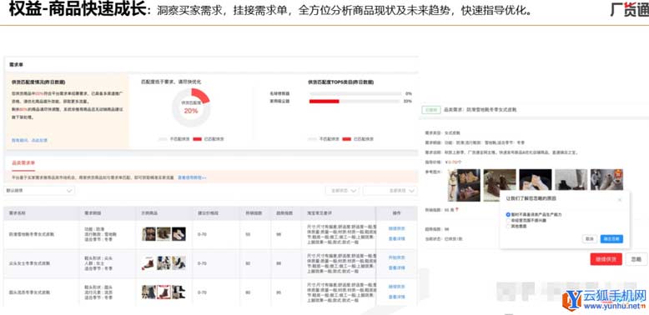The width and height of the screenshot is (649, 315).
Task: Click the red 继续供货 button
Action: [606, 259]
